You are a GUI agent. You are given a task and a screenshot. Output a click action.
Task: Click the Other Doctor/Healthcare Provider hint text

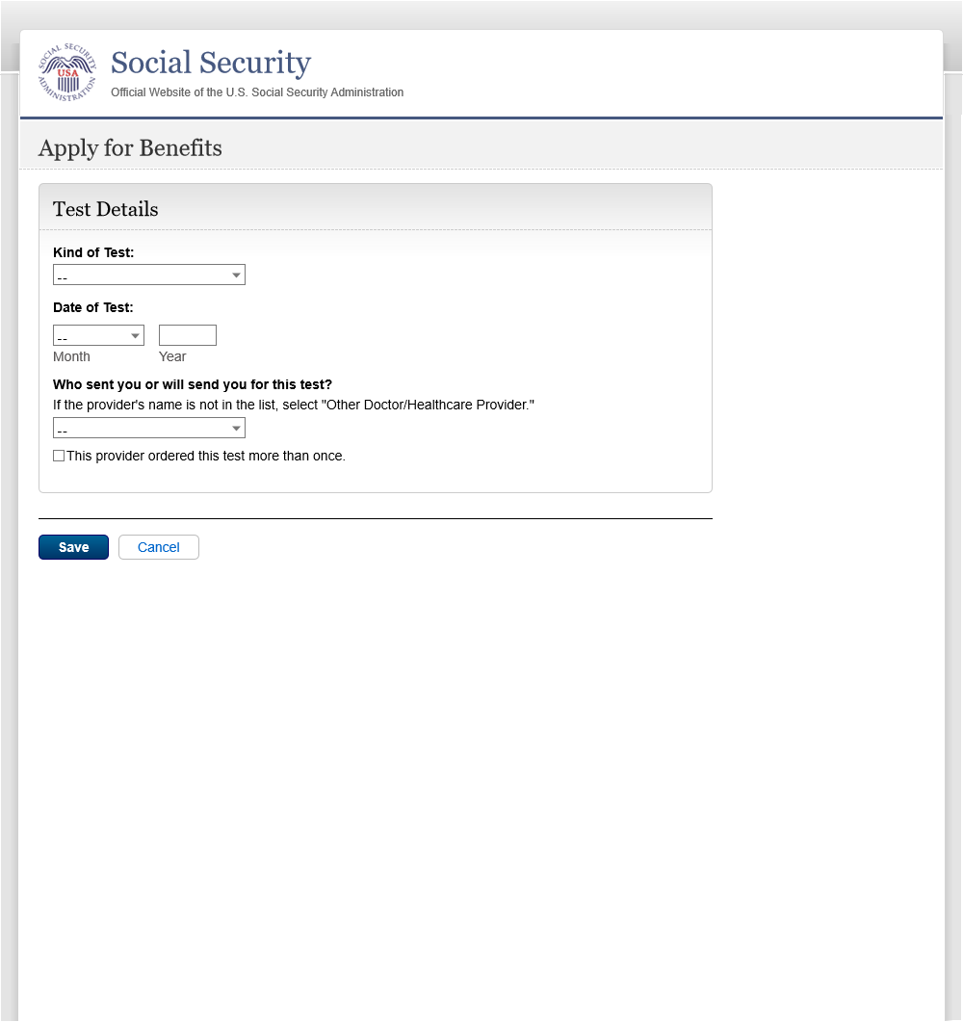[x=294, y=405]
